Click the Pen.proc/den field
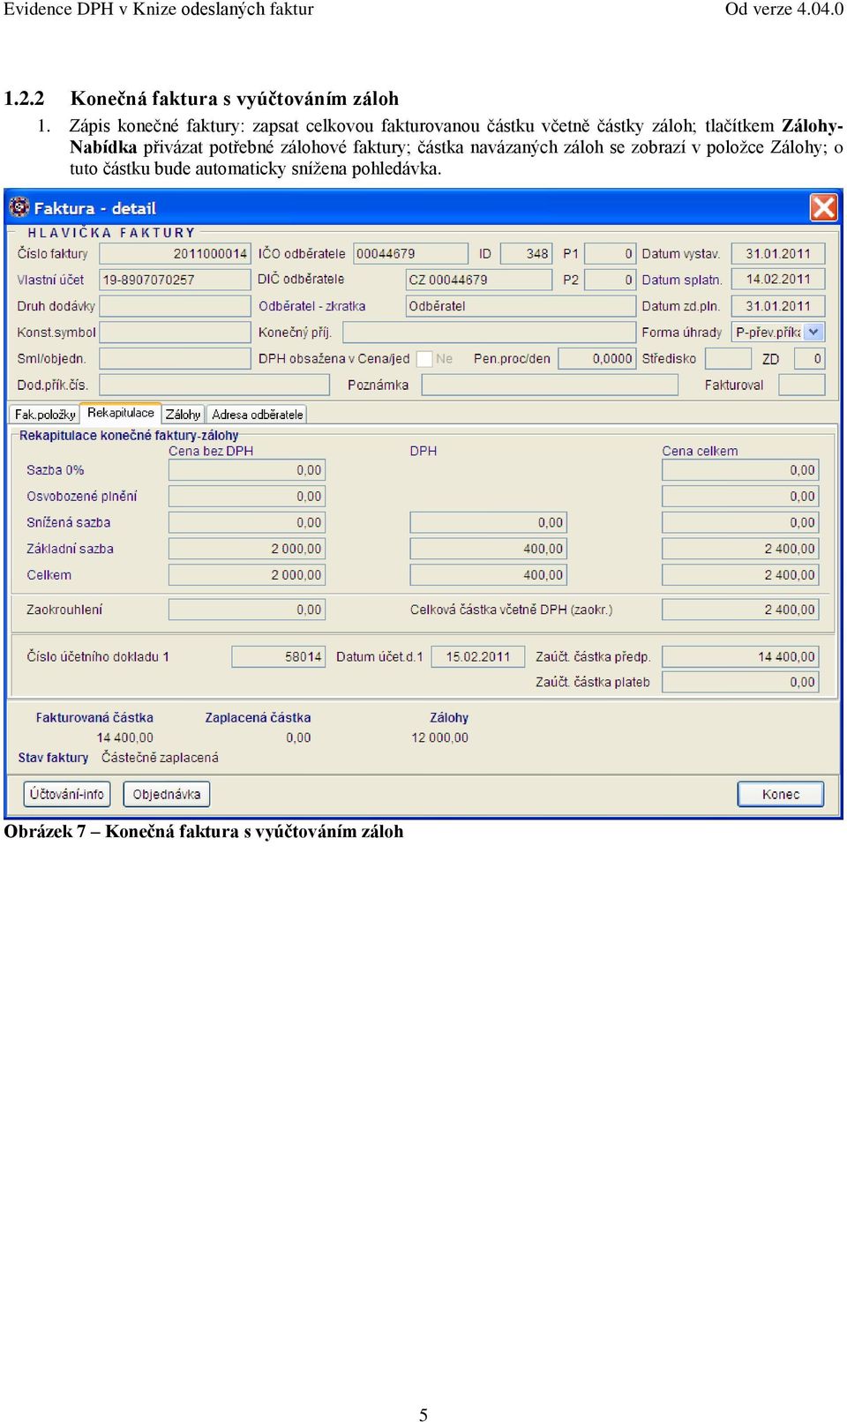 [x=597, y=358]
